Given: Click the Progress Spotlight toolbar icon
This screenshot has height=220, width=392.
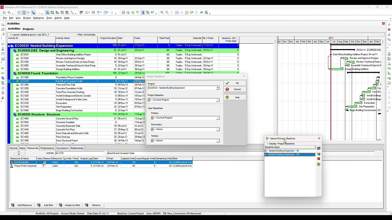Looking at the screenshot, I should tap(138, 13).
